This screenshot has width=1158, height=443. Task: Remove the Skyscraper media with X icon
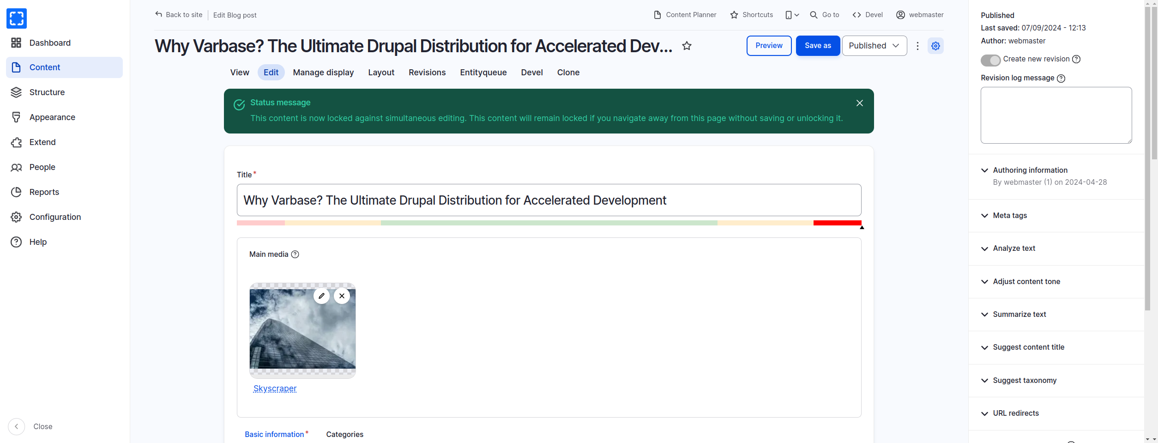342,296
